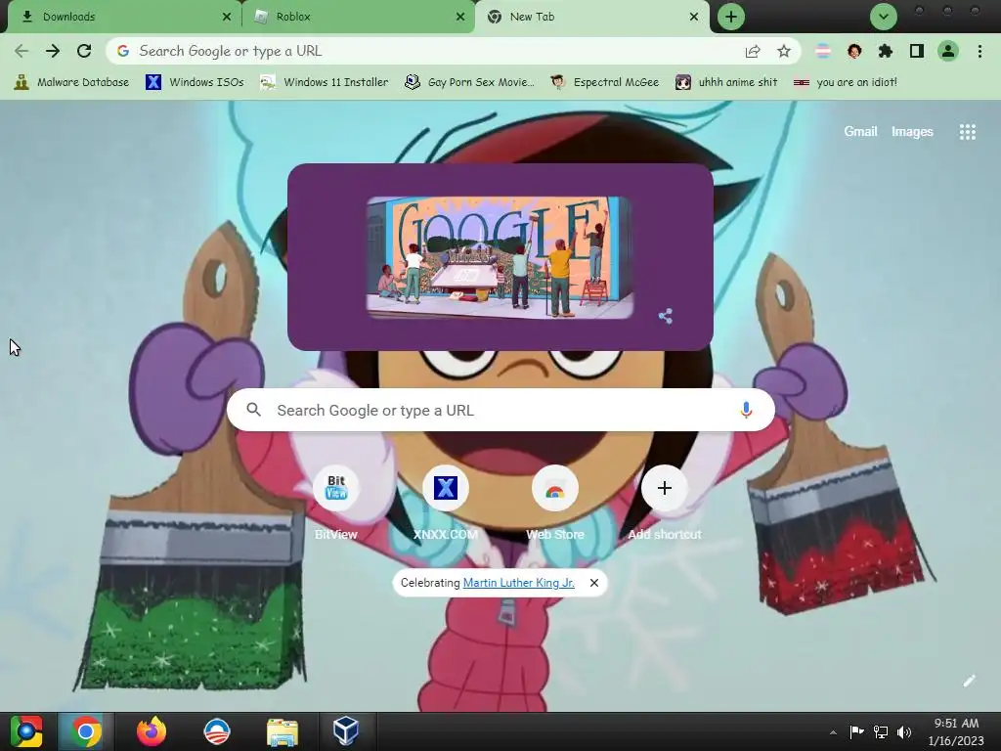Image resolution: width=1001 pixels, height=751 pixels.
Task: Share this page via the share icon
Action: tap(753, 51)
